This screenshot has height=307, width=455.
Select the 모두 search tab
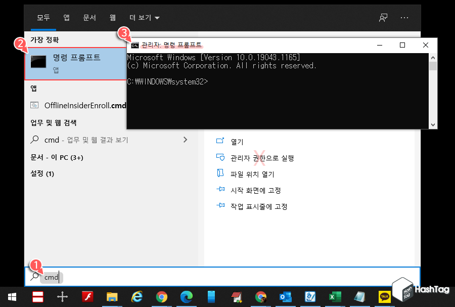43,18
